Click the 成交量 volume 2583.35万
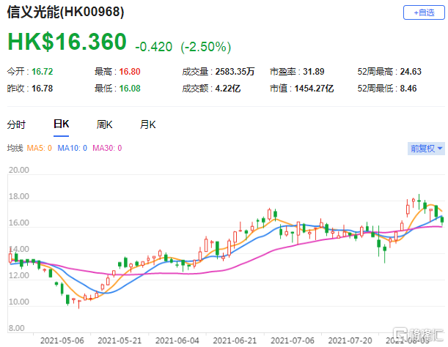448x347 pixels. coord(235,72)
